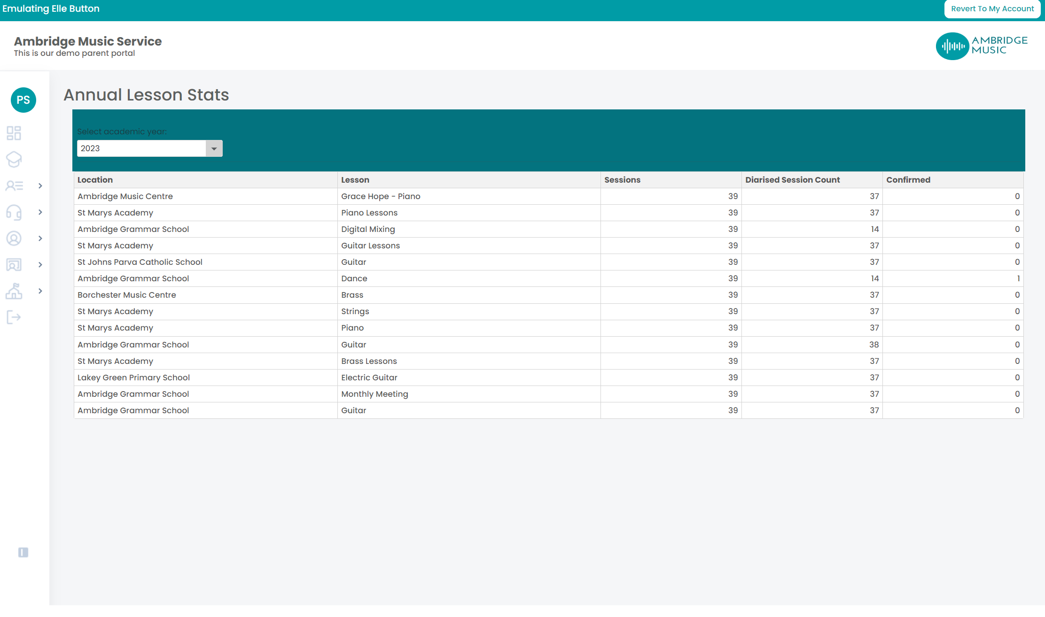Click the Ambridge Music logo
The width and height of the screenshot is (1045, 617).
point(982,46)
